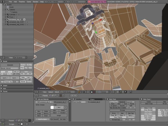Viewport: 168px width, 126px height.
Task: Click the Blender.org link icon in header
Action: click(89, 2)
